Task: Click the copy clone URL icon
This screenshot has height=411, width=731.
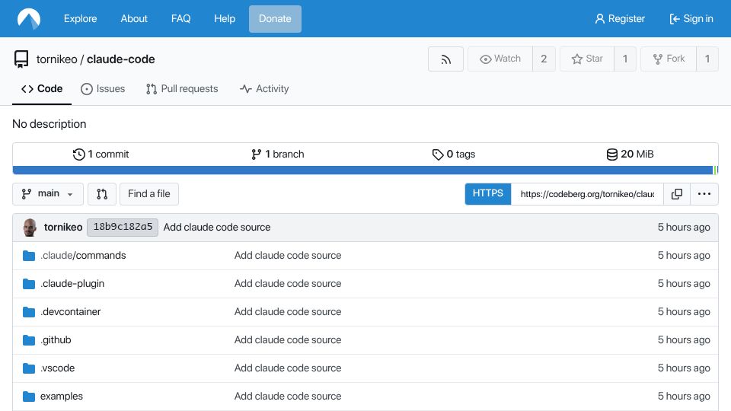Action: click(676, 194)
